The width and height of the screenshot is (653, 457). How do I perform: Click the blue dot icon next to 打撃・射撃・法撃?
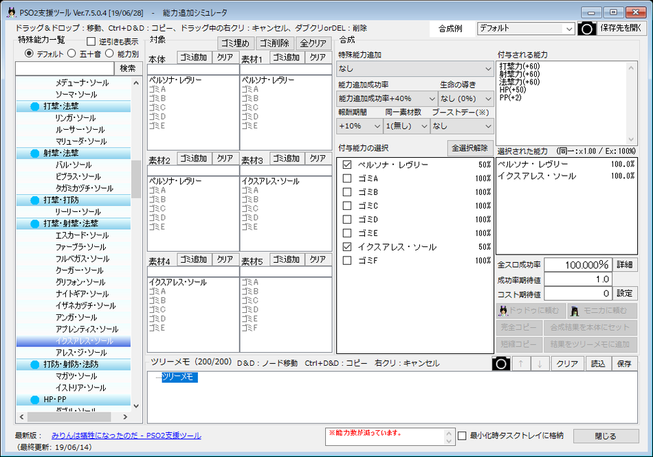[x=35, y=224]
